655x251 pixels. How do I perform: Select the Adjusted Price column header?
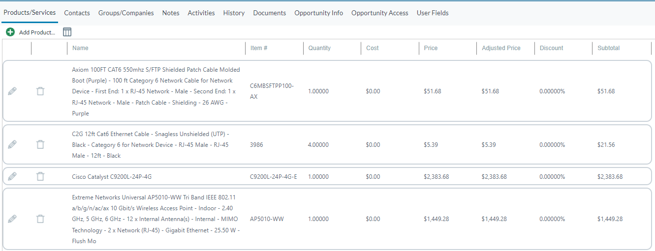coord(501,48)
